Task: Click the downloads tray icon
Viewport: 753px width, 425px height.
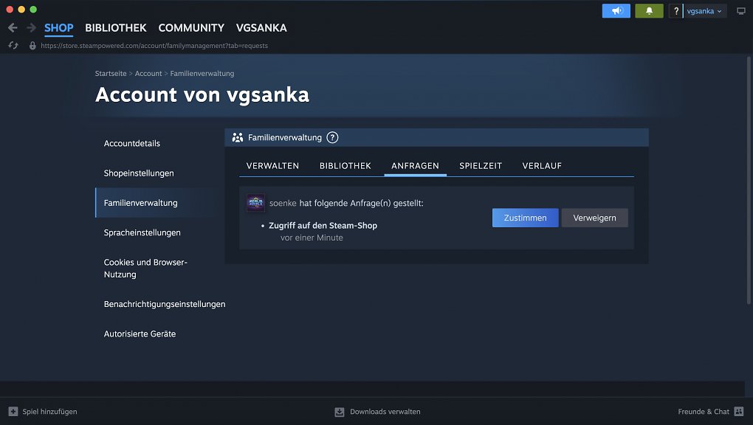Action: tap(340, 412)
